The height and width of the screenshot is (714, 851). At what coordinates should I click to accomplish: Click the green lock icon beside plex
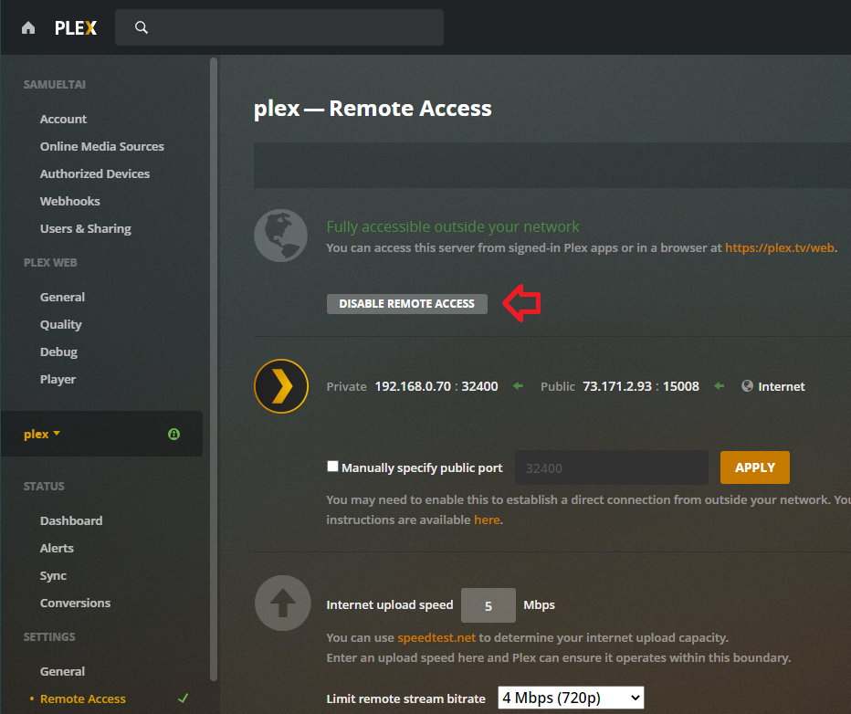click(x=173, y=434)
